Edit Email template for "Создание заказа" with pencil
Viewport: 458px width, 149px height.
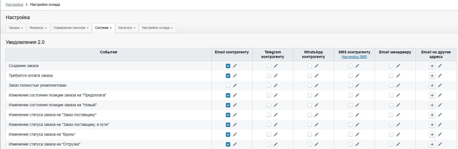point(235,66)
